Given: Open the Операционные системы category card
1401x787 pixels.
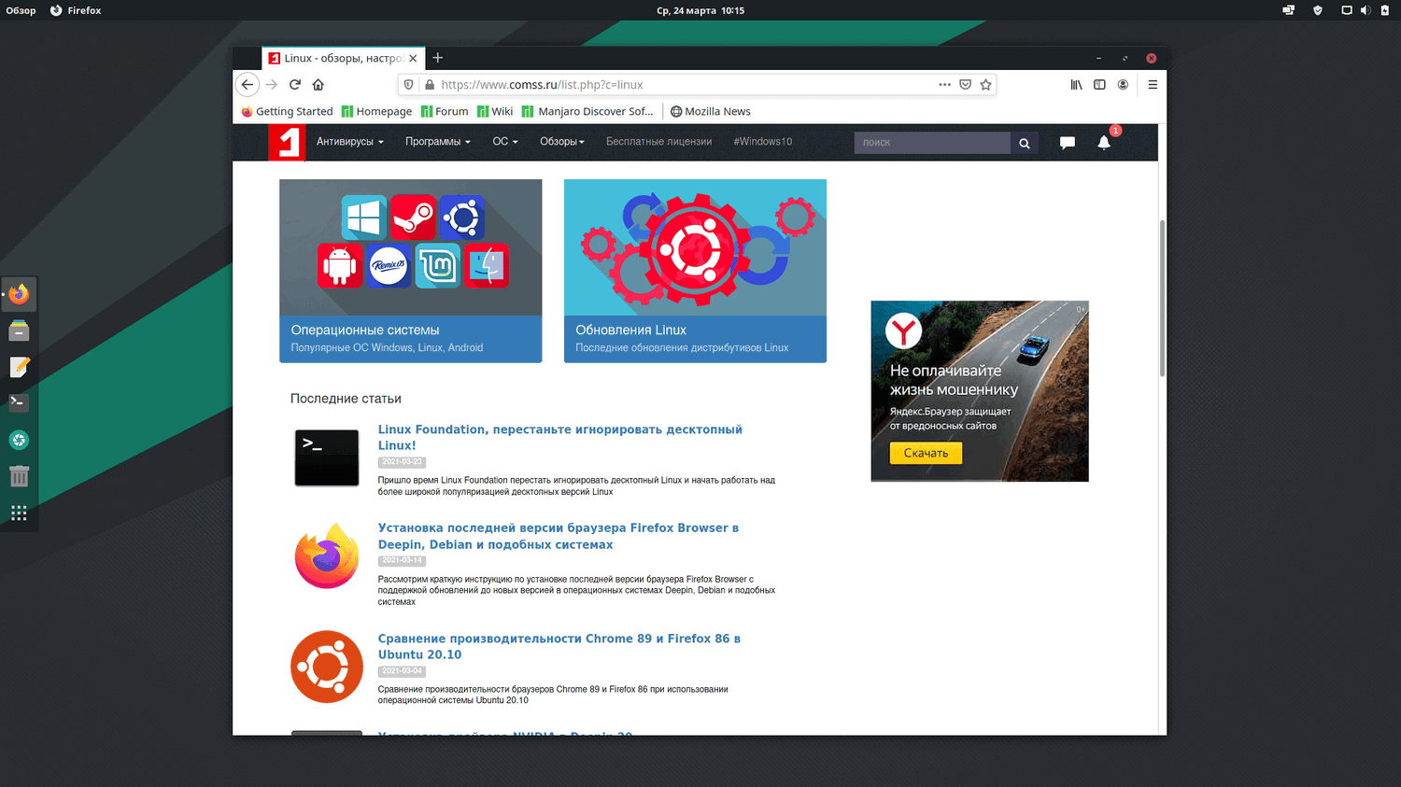Looking at the screenshot, I should (411, 271).
